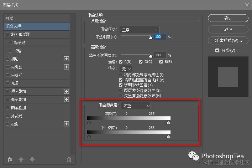Enable the 渐变叠加 checkbox
Image resolution: width=252 pixels, height=168 pixels.
coord(8,99)
